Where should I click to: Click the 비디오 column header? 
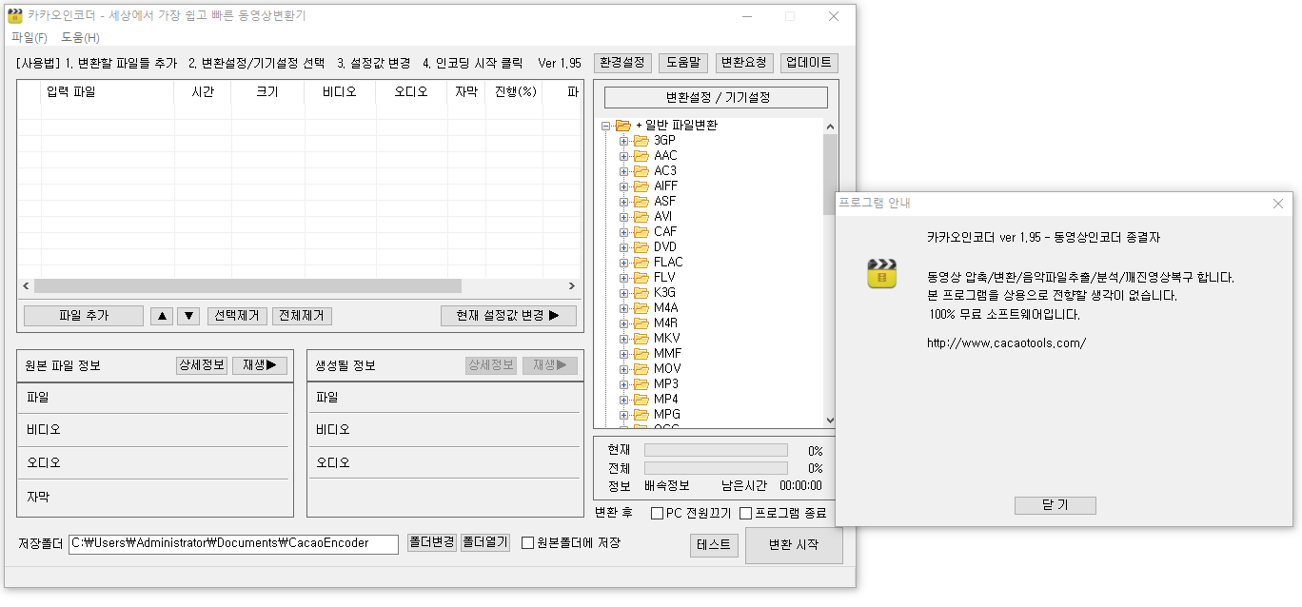[x=340, y=92]
